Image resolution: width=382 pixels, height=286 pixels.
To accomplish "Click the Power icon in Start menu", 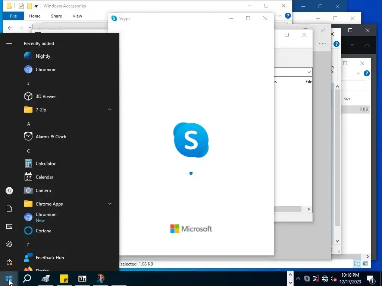I will [9, 262].
